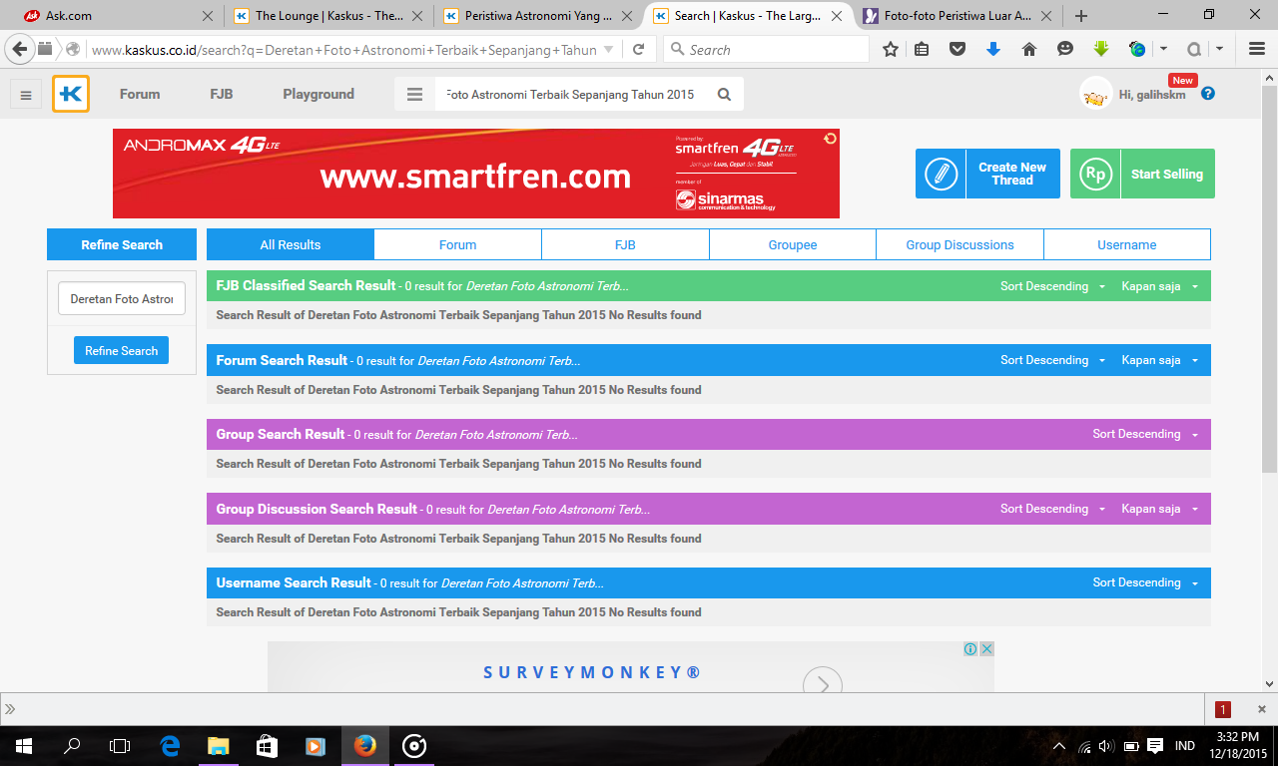Viewport: 1278px width, 766px height.
Task: Open Task View on taskbar
Action: point(120,745)
